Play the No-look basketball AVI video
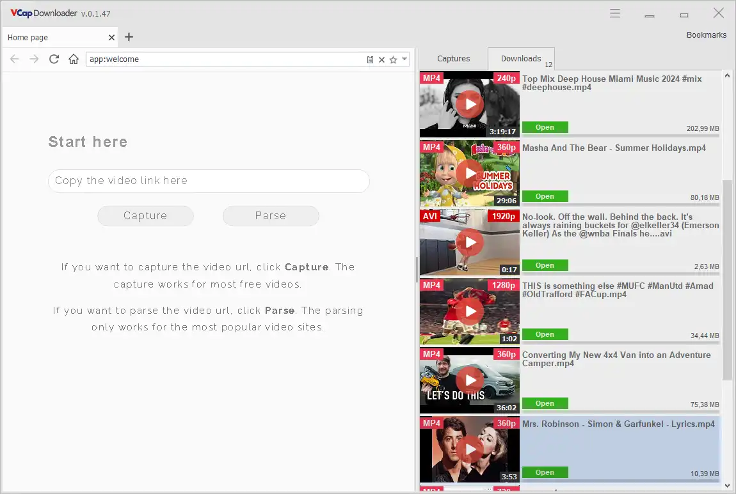The width and height of the screenshot is (736, 494). click(x=470, y=242)
